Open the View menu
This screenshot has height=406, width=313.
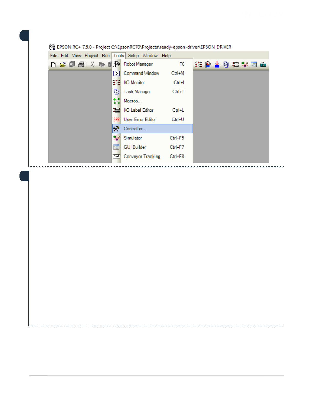[77, 56]
